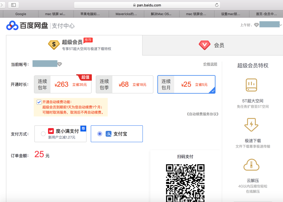
Task: Click the 5T超大空间 storage drive icon
Action: (x=251, y=85)
